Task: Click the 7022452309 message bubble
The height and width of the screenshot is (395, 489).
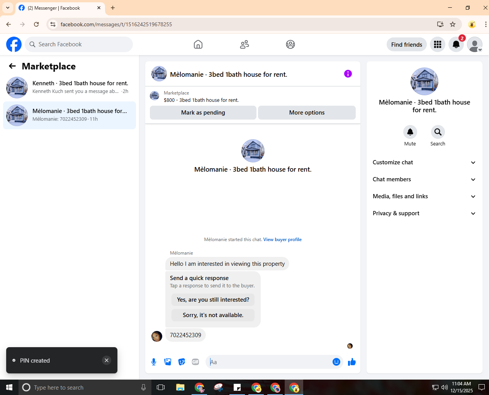Action: tap(185, 335)
